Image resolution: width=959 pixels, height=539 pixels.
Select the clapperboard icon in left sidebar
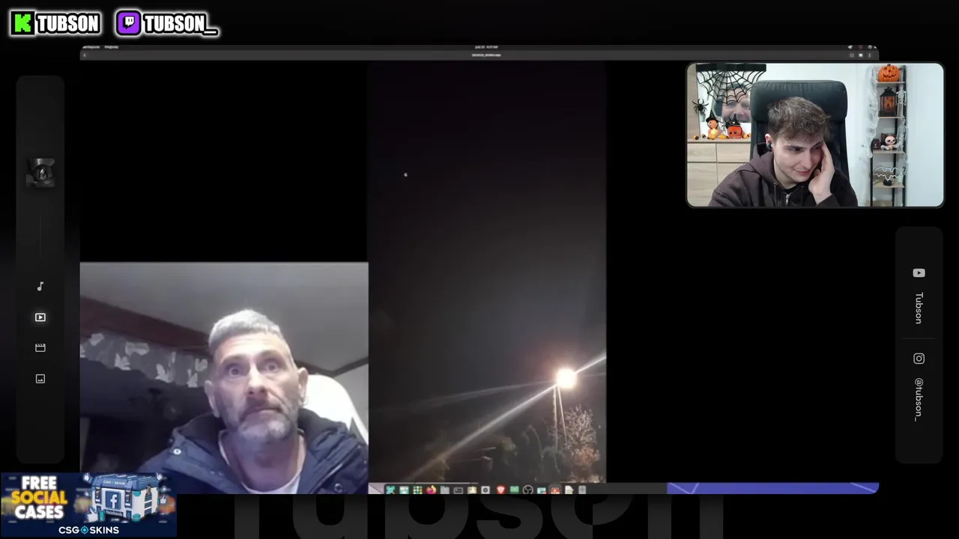(x=40, y=347)
